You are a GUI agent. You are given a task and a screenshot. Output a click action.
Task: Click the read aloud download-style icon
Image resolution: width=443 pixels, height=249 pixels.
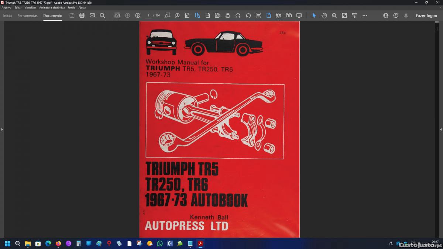(x=354, y=15)
